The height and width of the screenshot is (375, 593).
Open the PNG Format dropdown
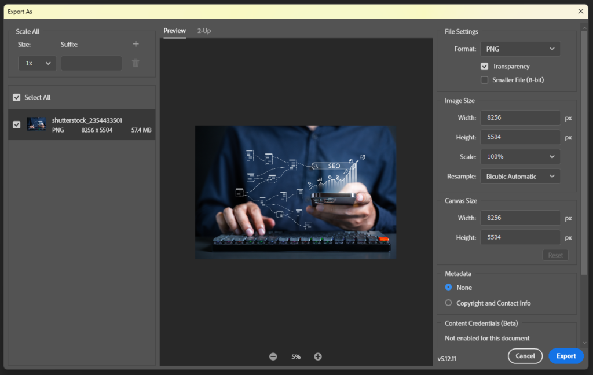(520, 49)
